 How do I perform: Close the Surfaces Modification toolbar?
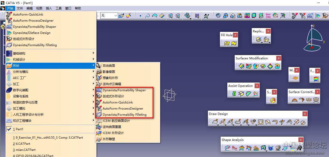[x=279, y=58]
